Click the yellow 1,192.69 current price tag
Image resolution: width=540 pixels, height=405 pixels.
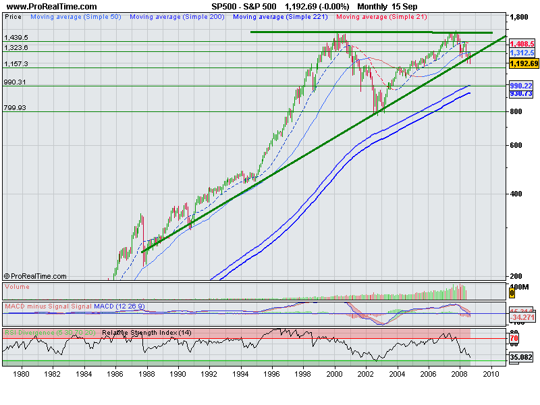click(524, 63)
